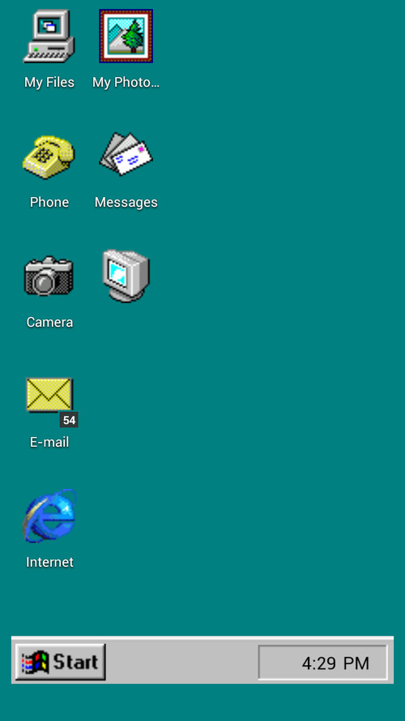Click the 54 unread badge on E-mail
The height and width of the screenshot is (721, 405).
[x=69, y=420]
